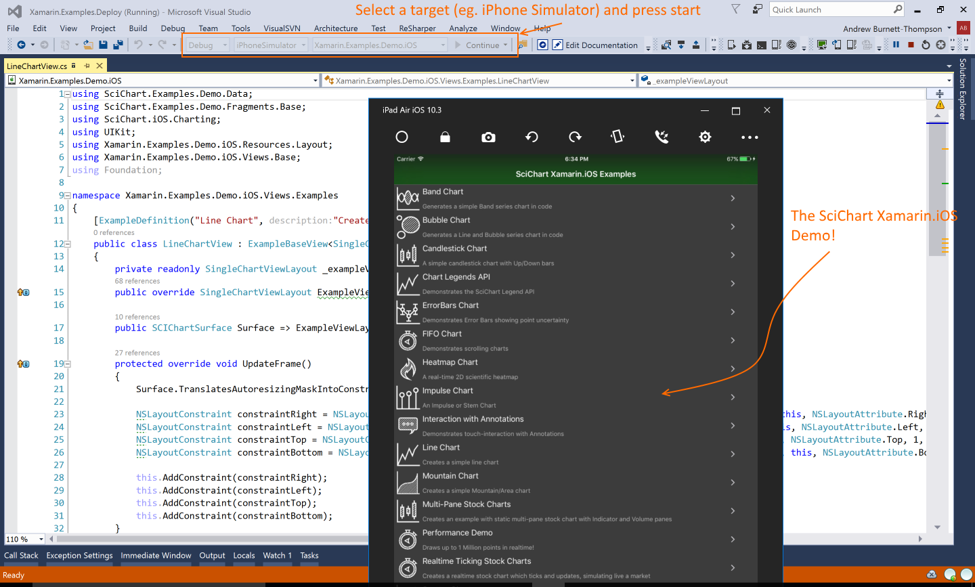Open the Debug configuration dropdown
975x587 pixels.
tap(208, 45)
